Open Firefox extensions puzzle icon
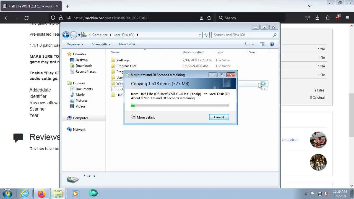The image size is (354, 199). (327, 18)
